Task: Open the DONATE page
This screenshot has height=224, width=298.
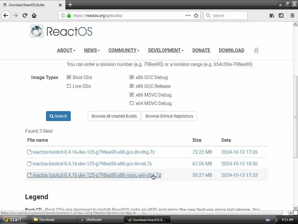Action: (201, 50)
